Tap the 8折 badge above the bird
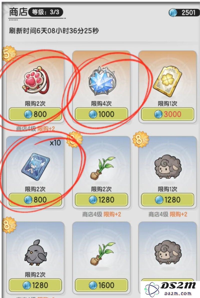The height and width of the screenshot is (298, 200). click(9, 225)
